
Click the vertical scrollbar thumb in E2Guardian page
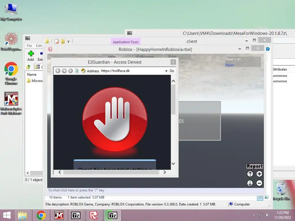click(x=173, y=99)
